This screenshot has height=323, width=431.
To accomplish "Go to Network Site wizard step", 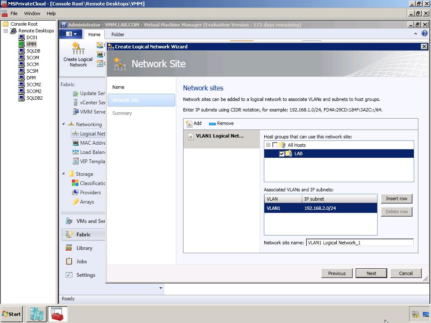I will pyautogui.click(x=141, y=100).
